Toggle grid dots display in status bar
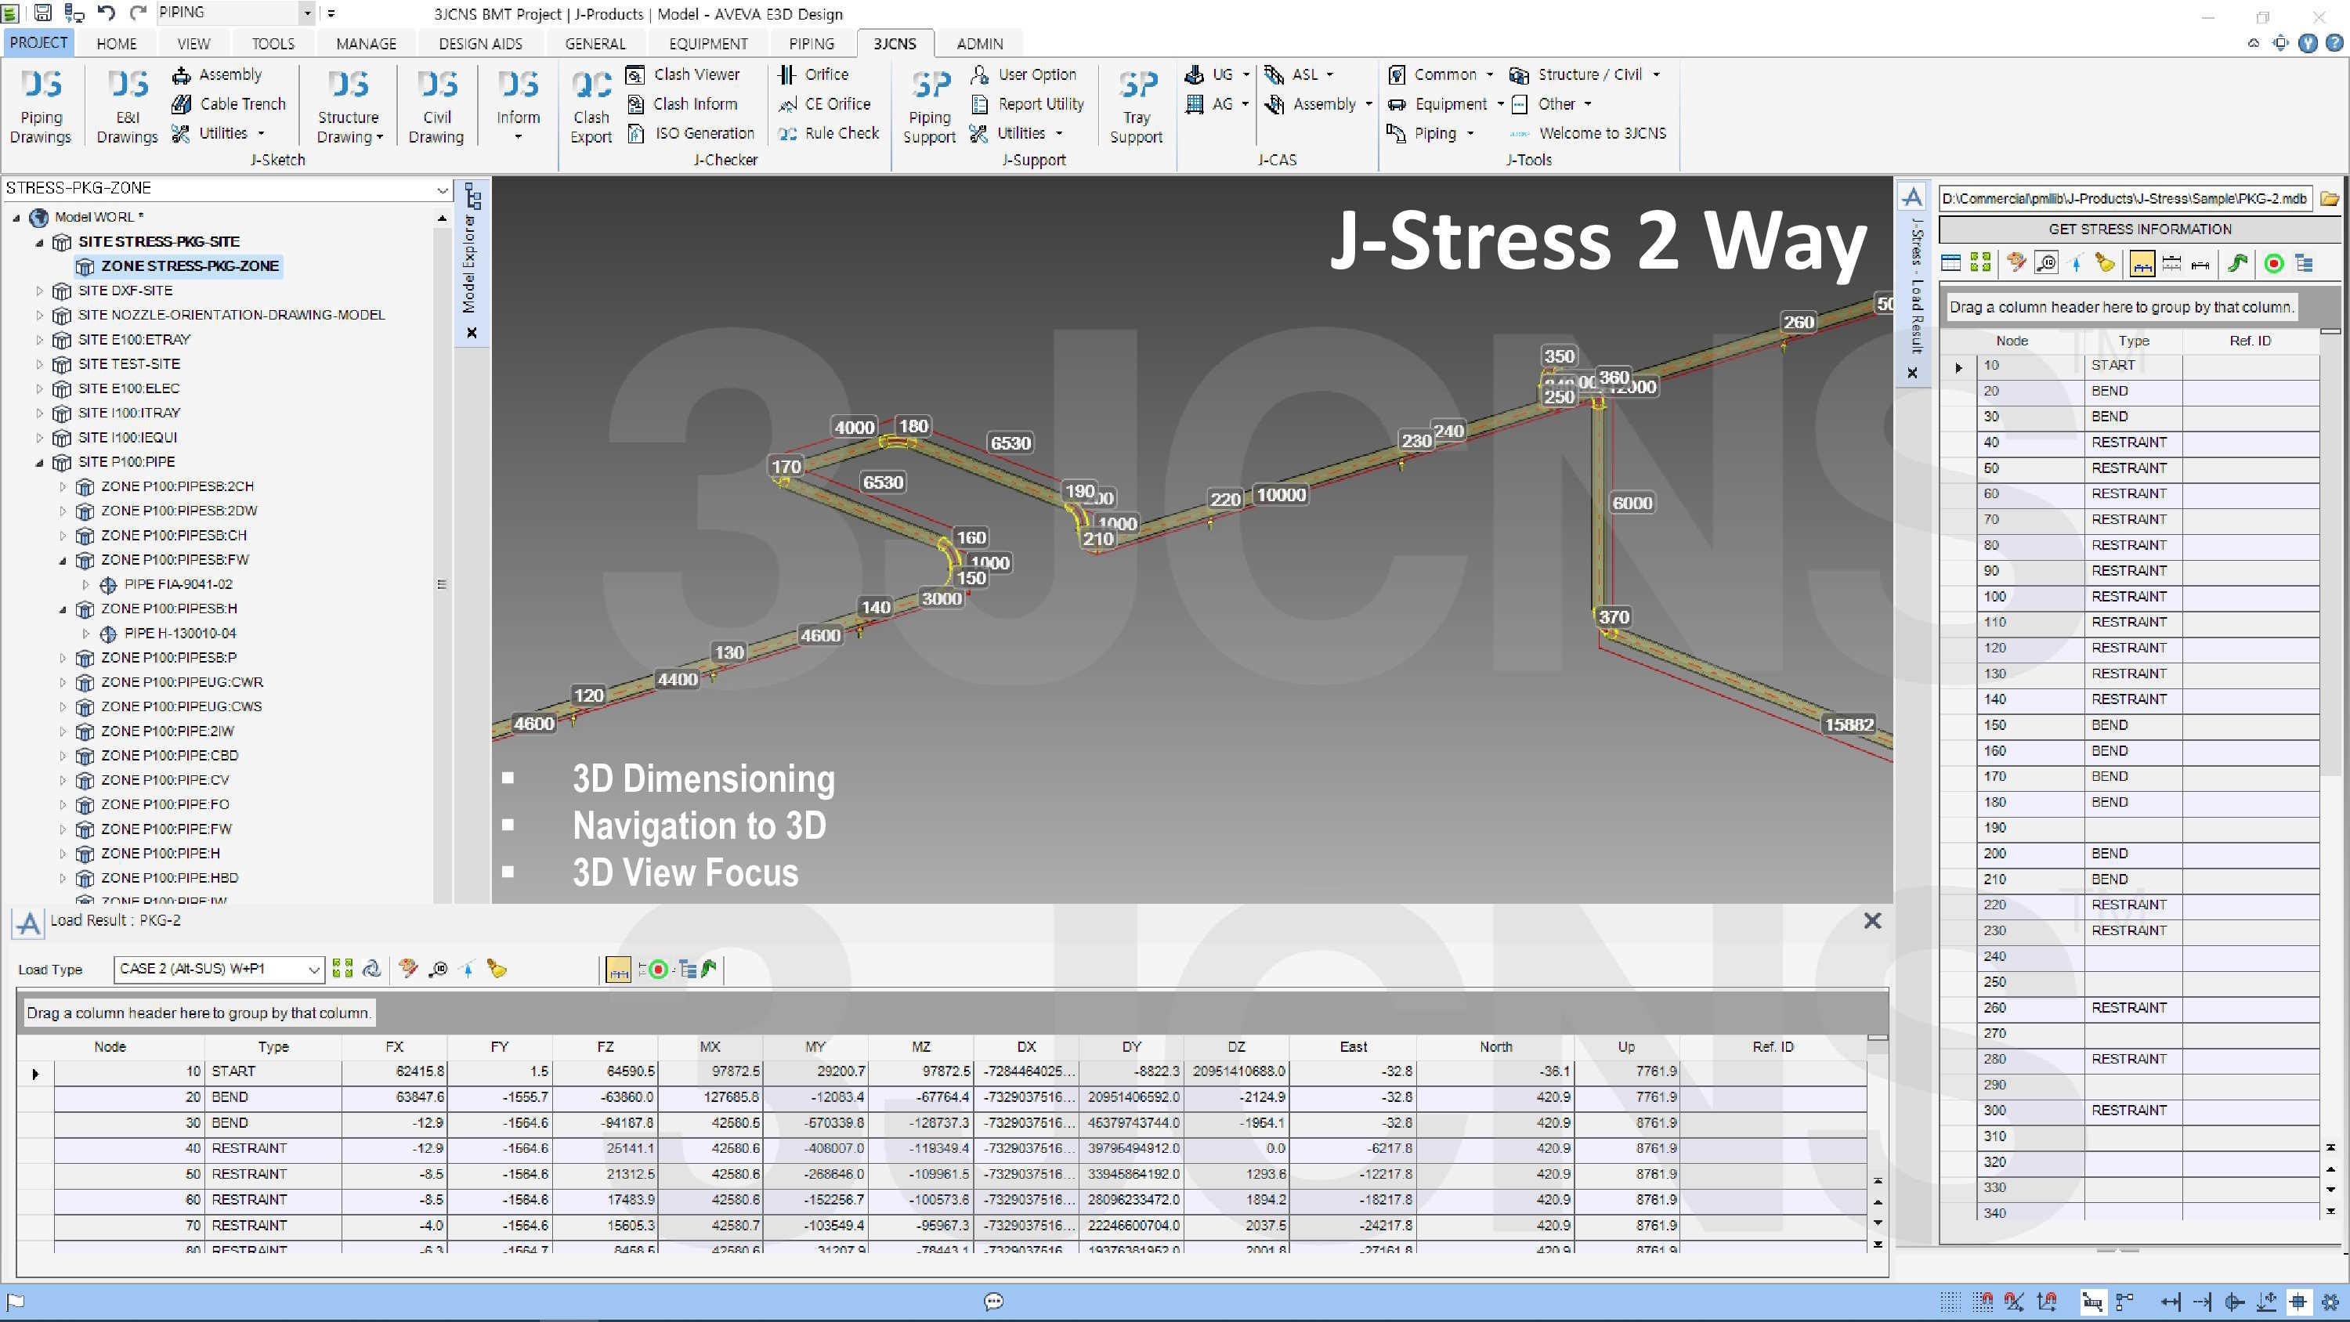The image size is (2350, 1322). [1950, 1302]
